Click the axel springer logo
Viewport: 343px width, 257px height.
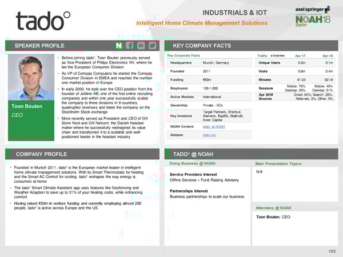click(311, 10)
